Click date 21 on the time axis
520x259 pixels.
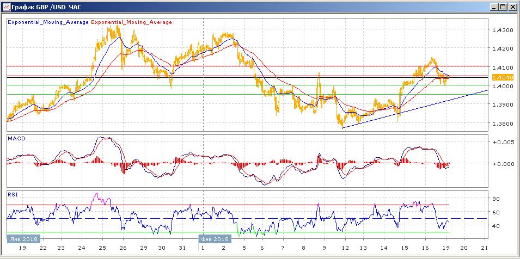485,248
